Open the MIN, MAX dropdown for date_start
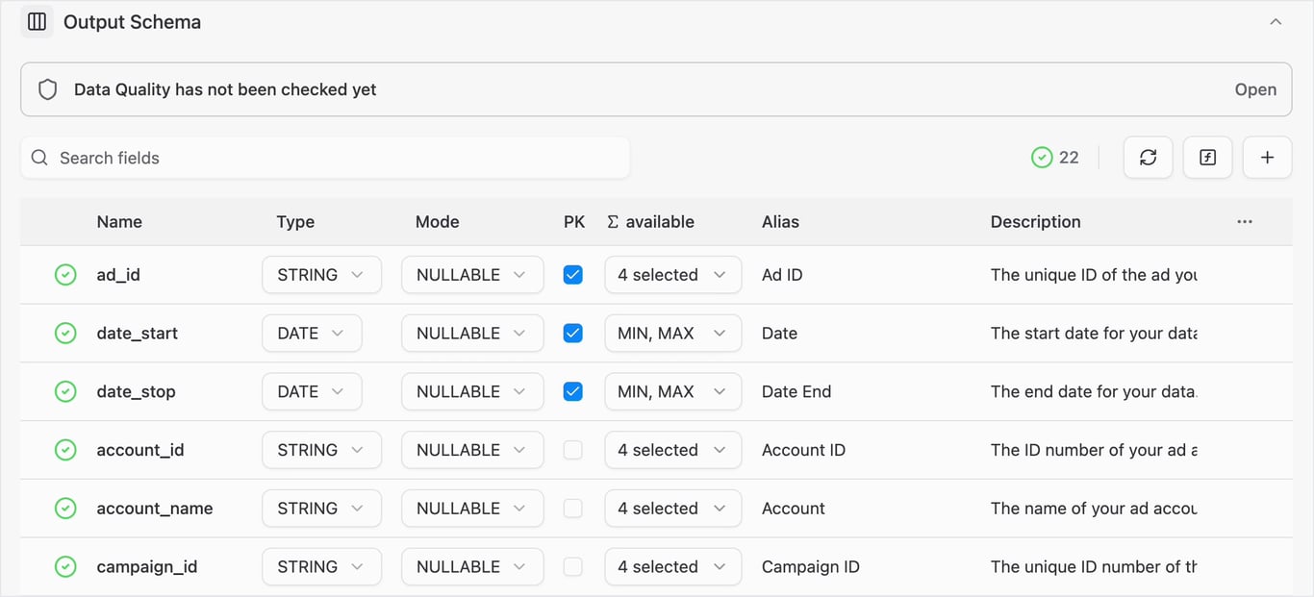Viewport: 1314px width, 597px height. click(x=672, y=334)
